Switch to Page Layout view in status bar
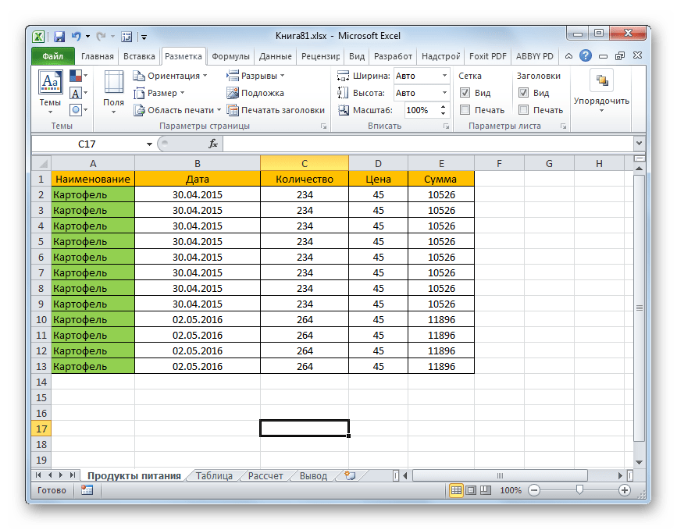 pyautogui.click(x=471, y=490)
